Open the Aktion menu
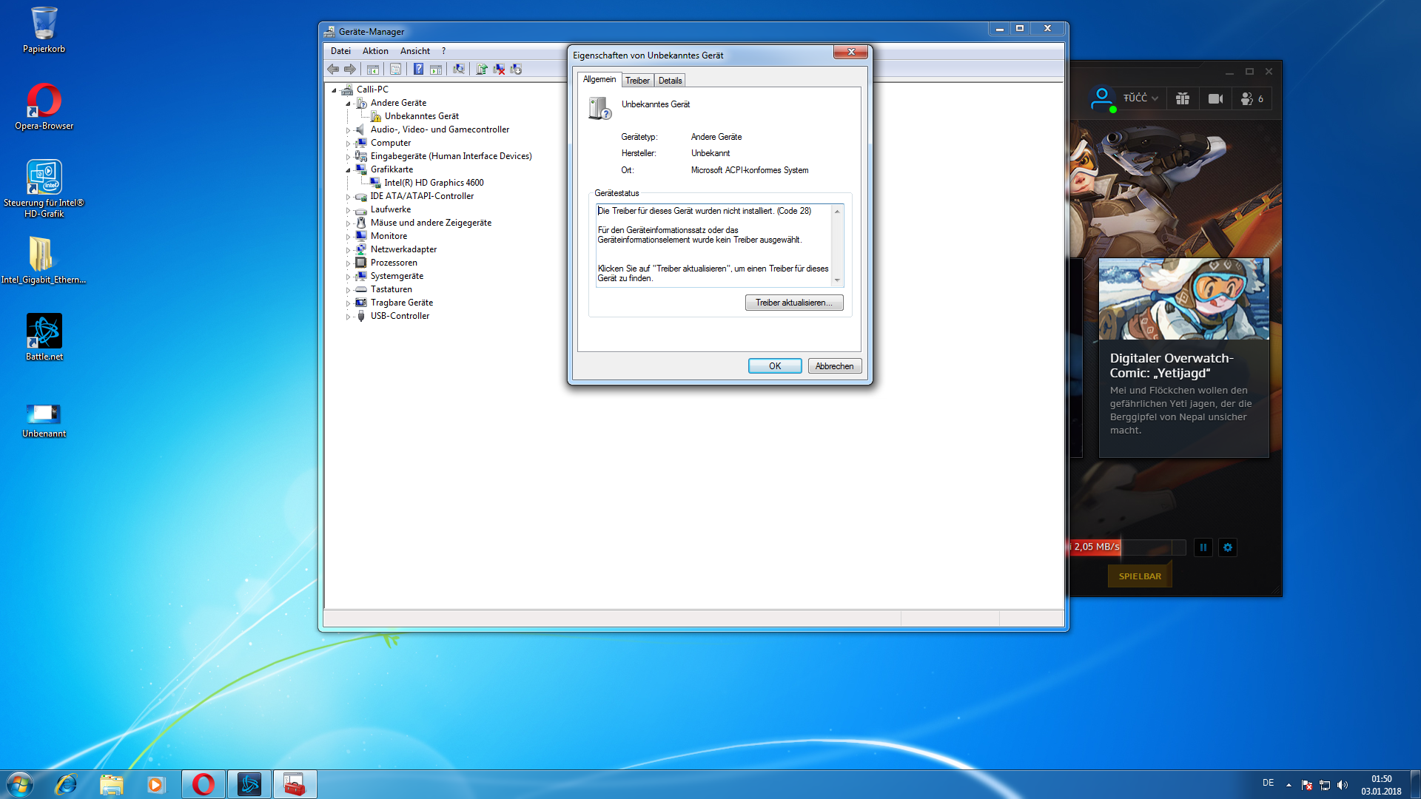 pos(375,51)
